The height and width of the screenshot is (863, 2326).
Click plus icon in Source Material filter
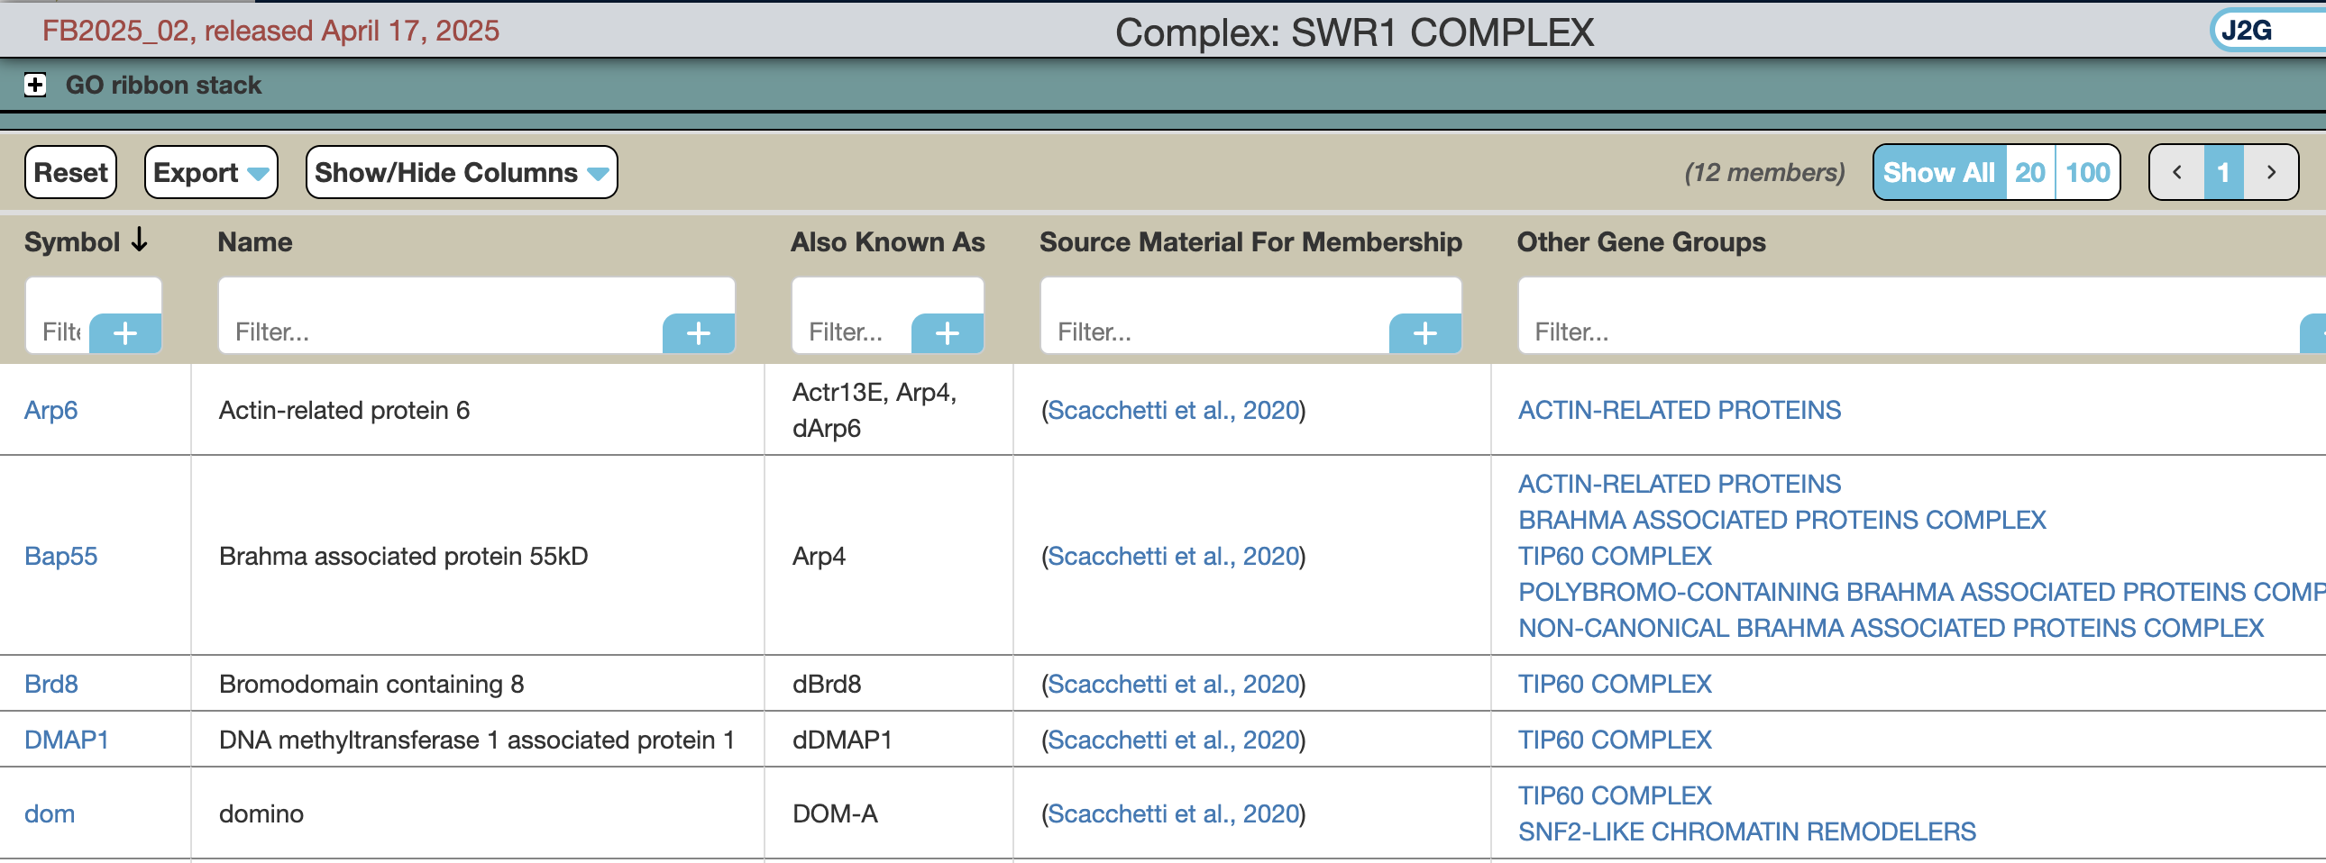(1424, 332)
